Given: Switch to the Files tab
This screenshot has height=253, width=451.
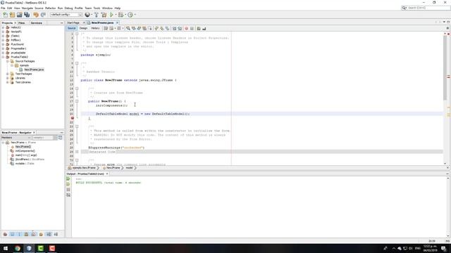Looking at the screenshot, I should click(22, 23).
